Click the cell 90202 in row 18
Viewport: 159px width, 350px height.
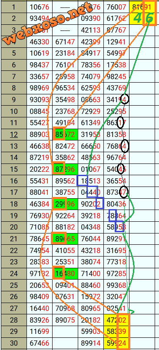point(91,204)
